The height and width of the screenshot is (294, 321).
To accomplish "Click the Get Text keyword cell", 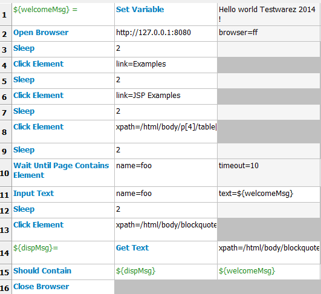I will (x=166, y=253).
